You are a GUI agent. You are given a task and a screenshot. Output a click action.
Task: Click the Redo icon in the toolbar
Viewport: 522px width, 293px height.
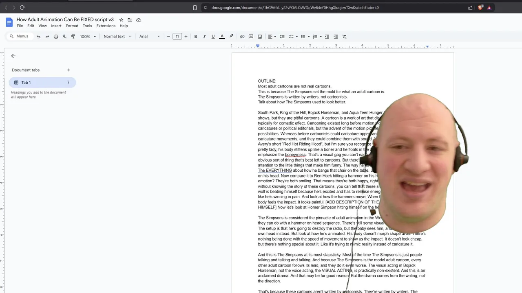pyautogui.click(x=47, y=37)
